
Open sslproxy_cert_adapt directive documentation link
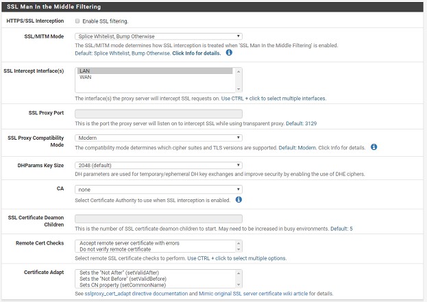[136, 294]
